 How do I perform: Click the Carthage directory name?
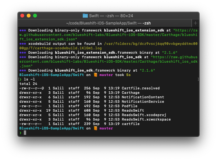(131, 93)
